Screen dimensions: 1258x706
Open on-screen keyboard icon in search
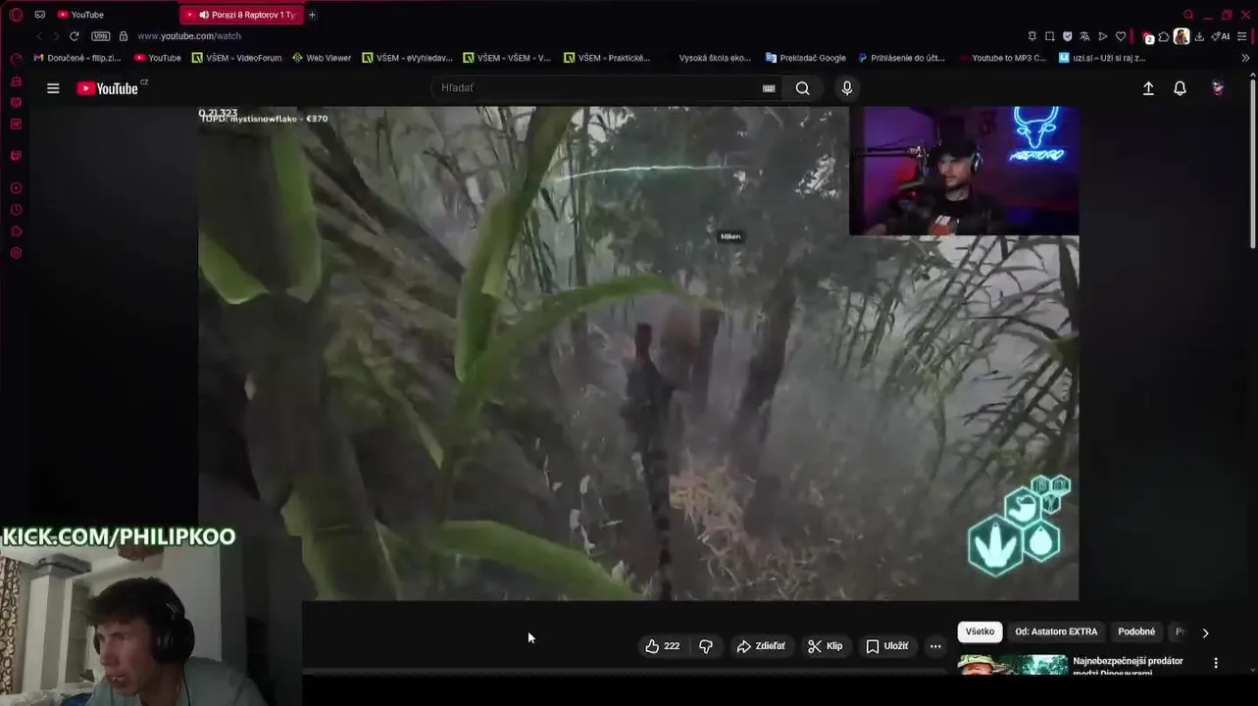769,88
